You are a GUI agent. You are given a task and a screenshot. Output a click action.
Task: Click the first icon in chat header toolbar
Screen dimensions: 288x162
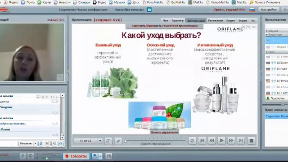click(38, 97)
